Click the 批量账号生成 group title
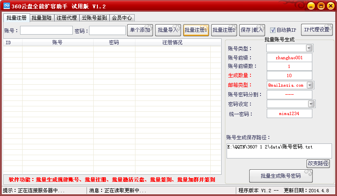The image size is (337, 196). click(279, 40)
